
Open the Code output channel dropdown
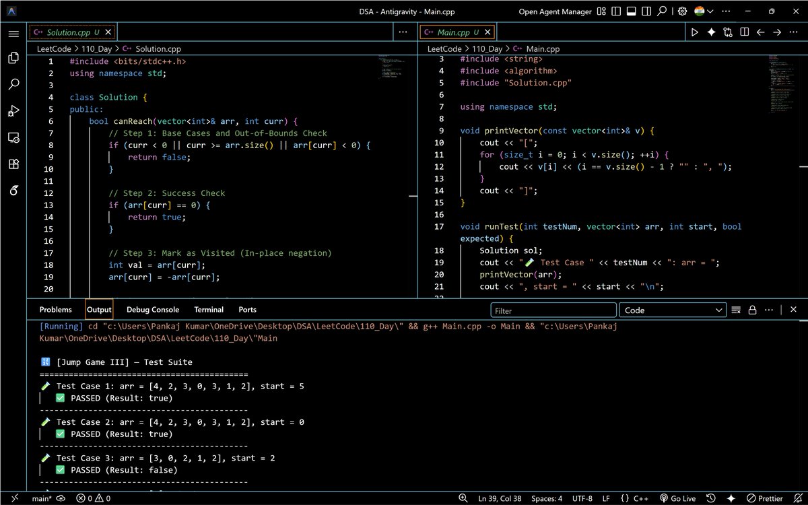(673, 310)
